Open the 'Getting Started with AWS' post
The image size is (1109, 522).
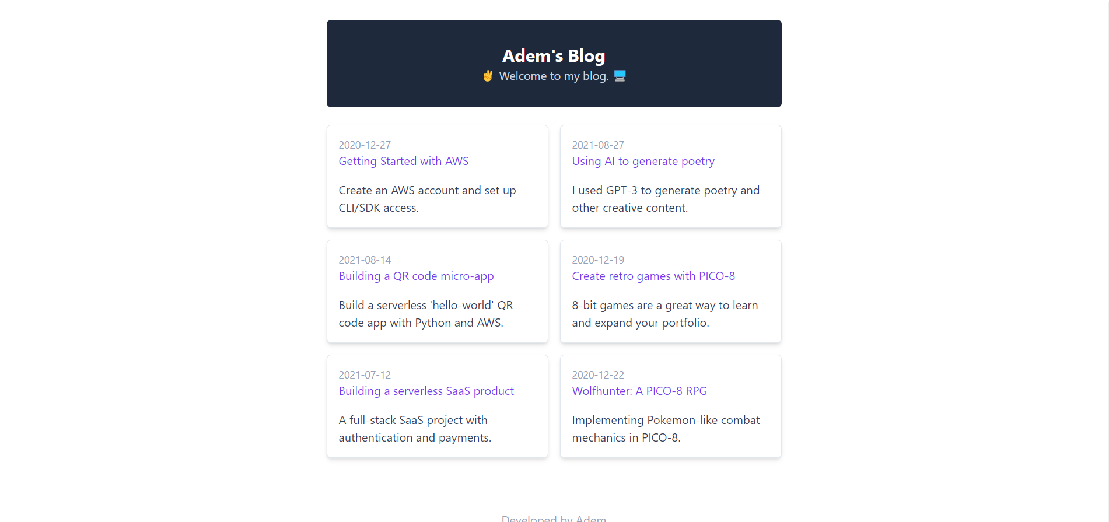click(x=403, y=161)
